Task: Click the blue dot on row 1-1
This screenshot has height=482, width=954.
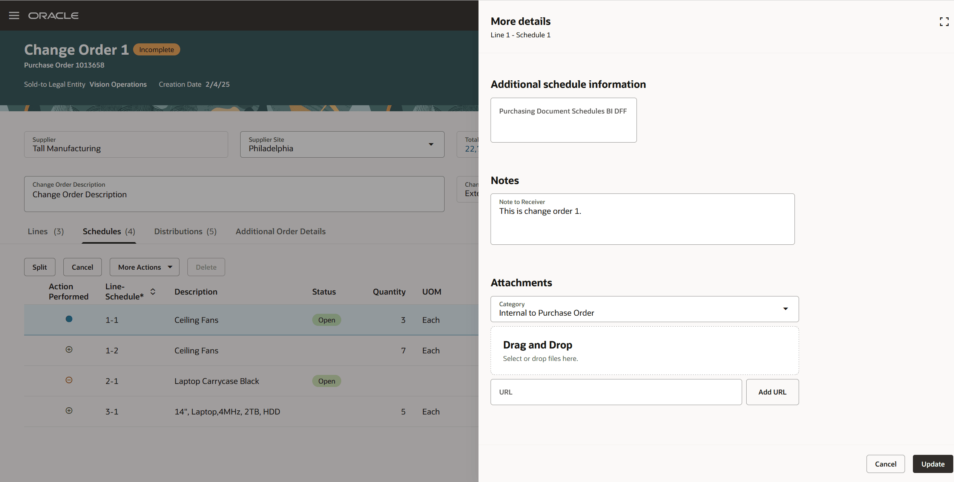Action: click(69, 319)
